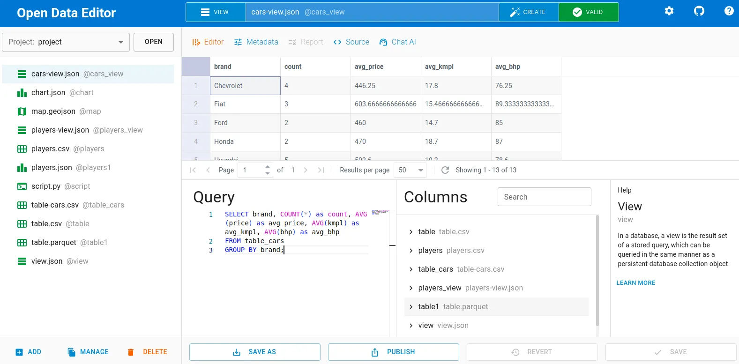Go to the next page arrow
This screenshot has height=364, width=739.
point(306,170)
